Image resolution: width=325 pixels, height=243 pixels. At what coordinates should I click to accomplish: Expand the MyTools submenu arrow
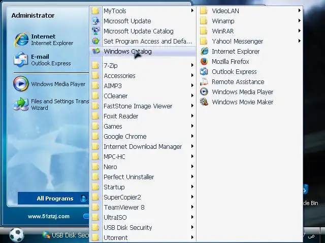[192, 10]
